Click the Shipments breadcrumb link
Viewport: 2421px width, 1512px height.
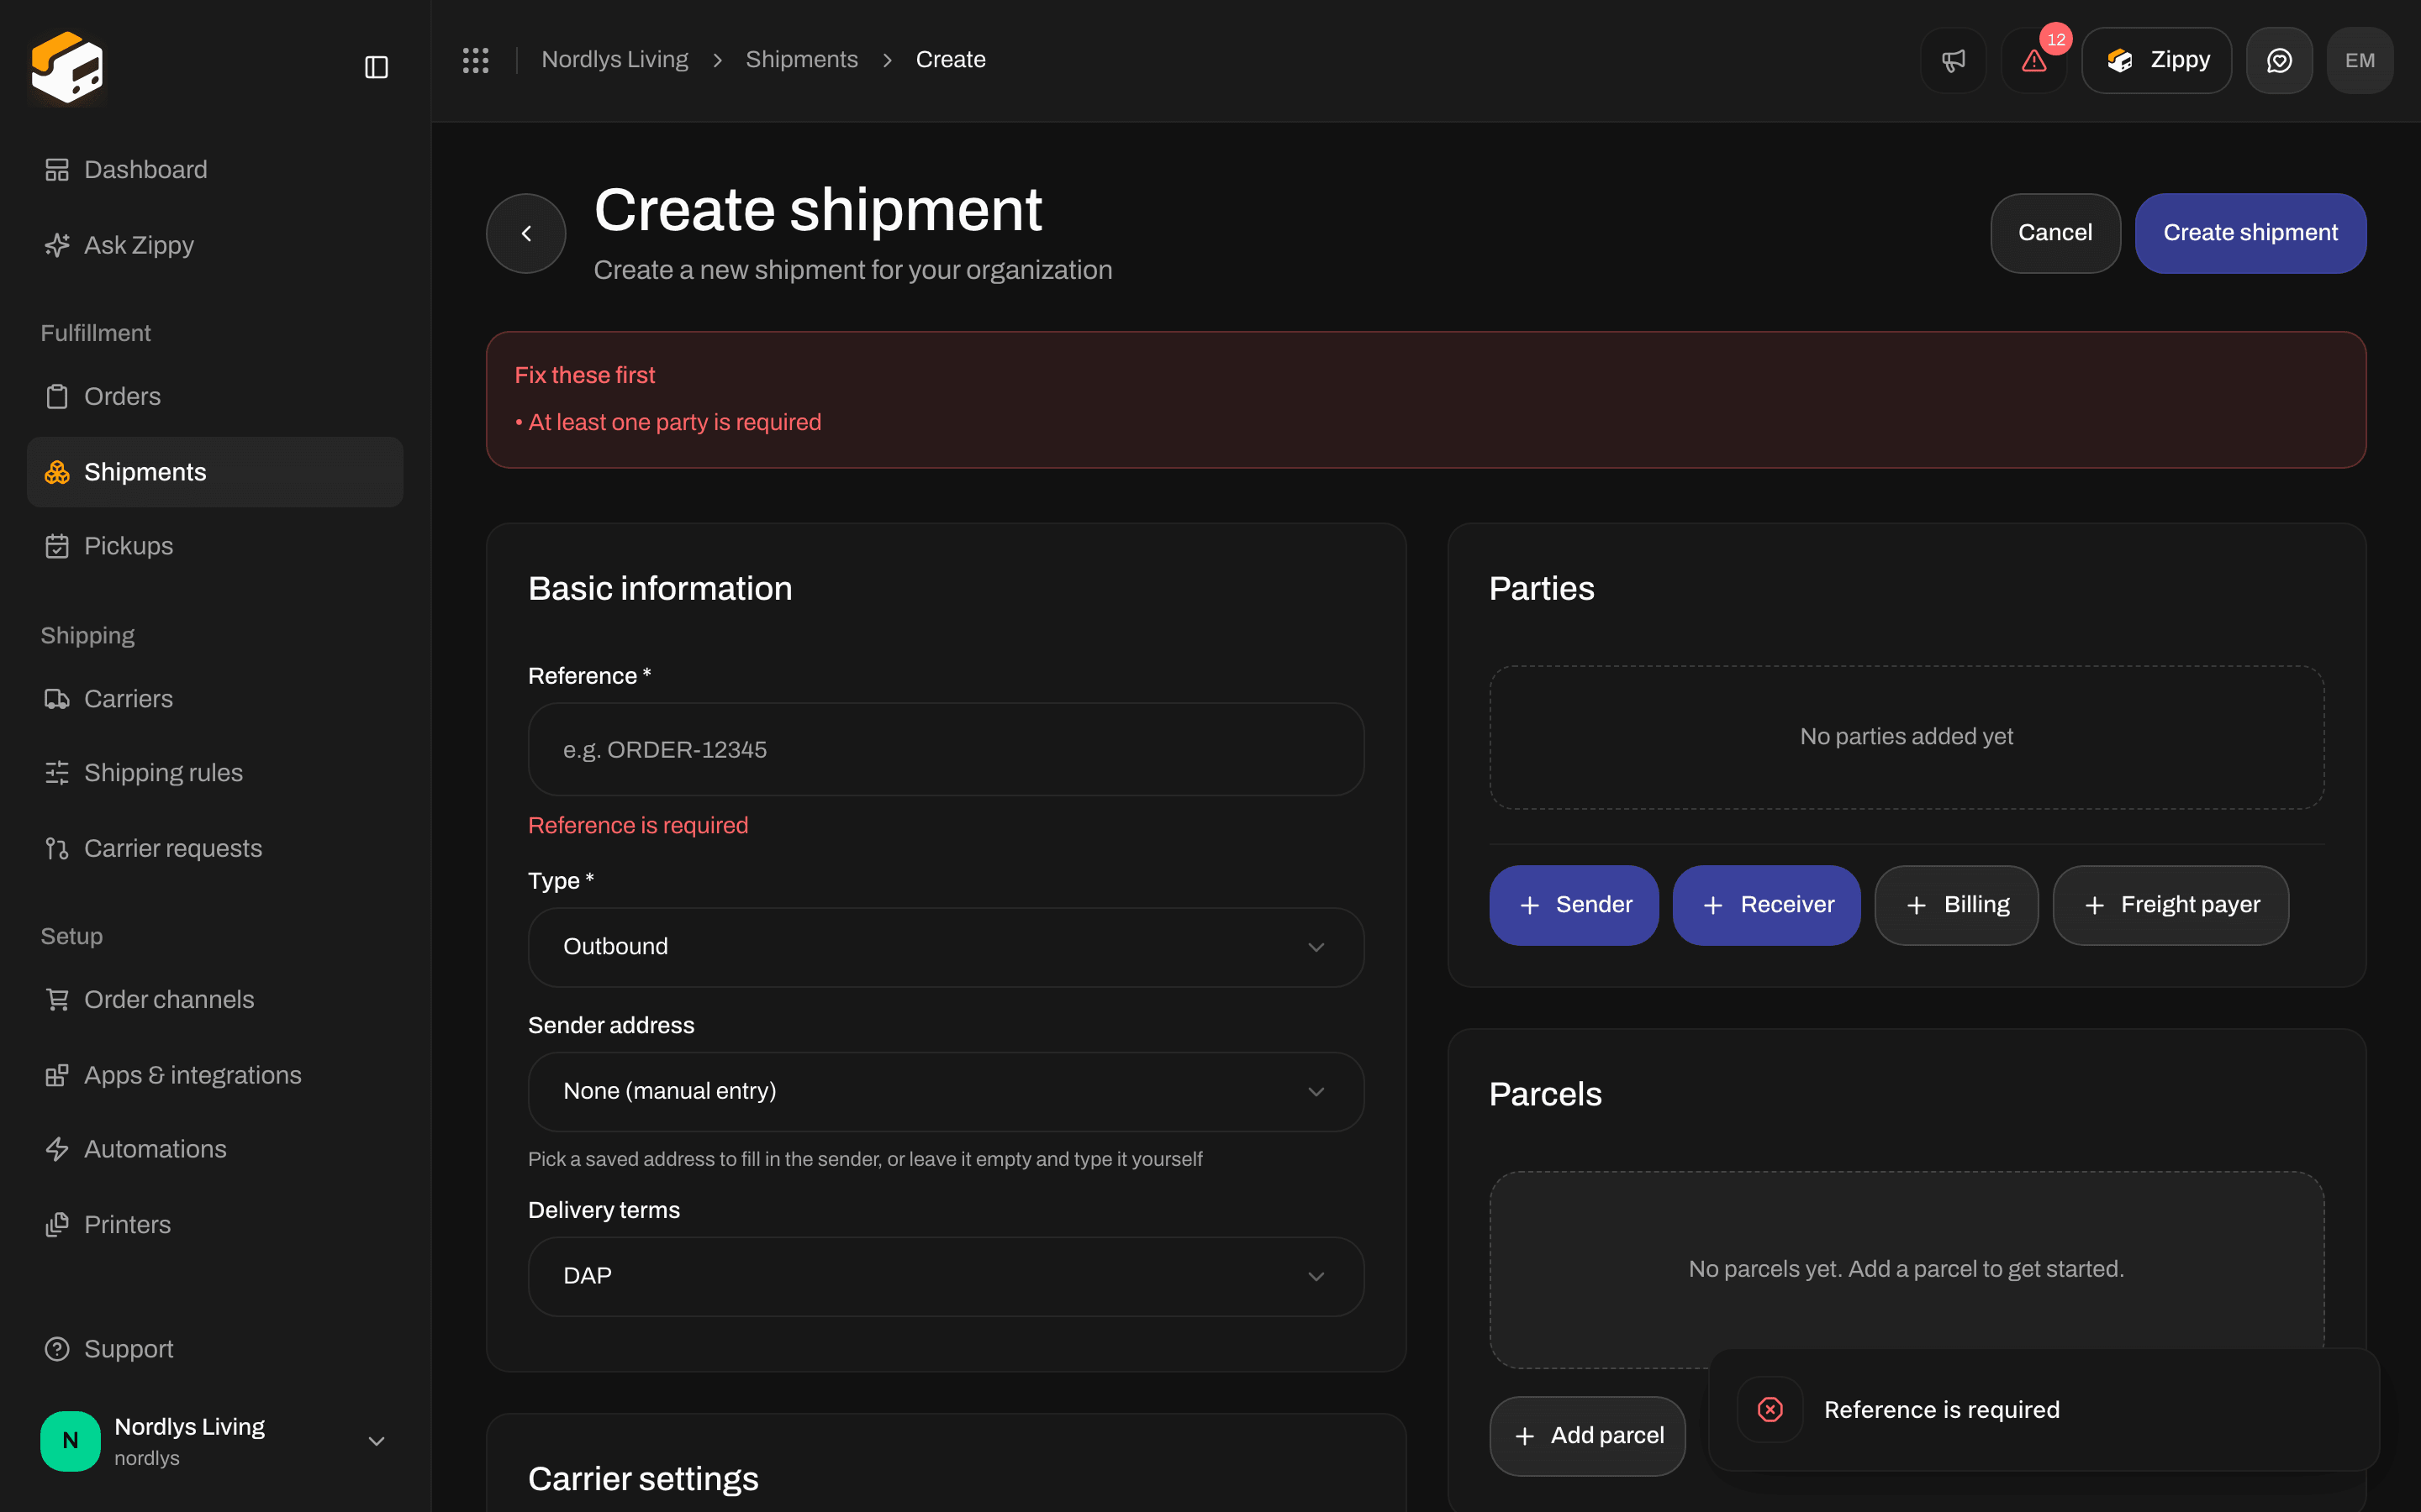coord(801,60)
